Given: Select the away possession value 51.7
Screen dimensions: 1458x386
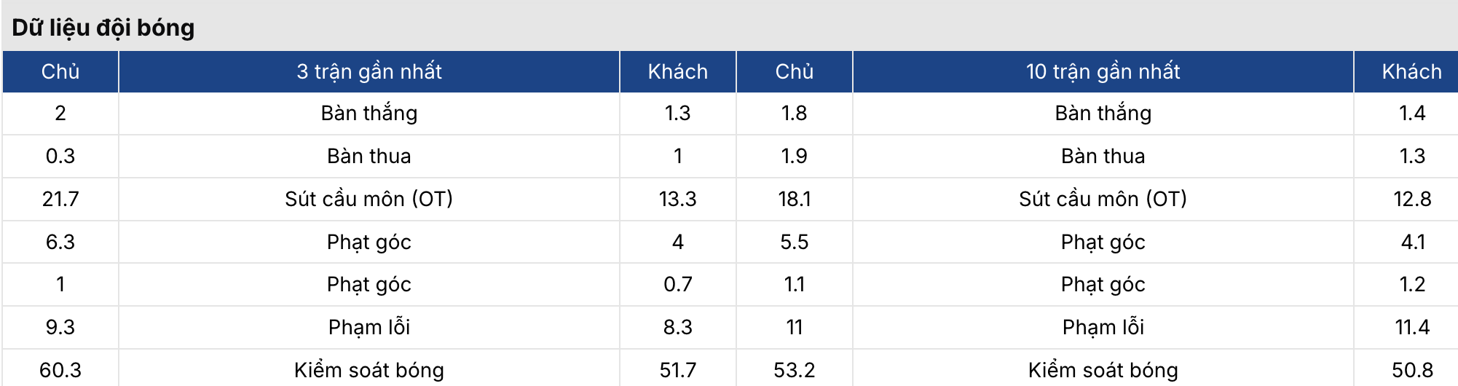Looking at the screenshot, I should (677, 370).
